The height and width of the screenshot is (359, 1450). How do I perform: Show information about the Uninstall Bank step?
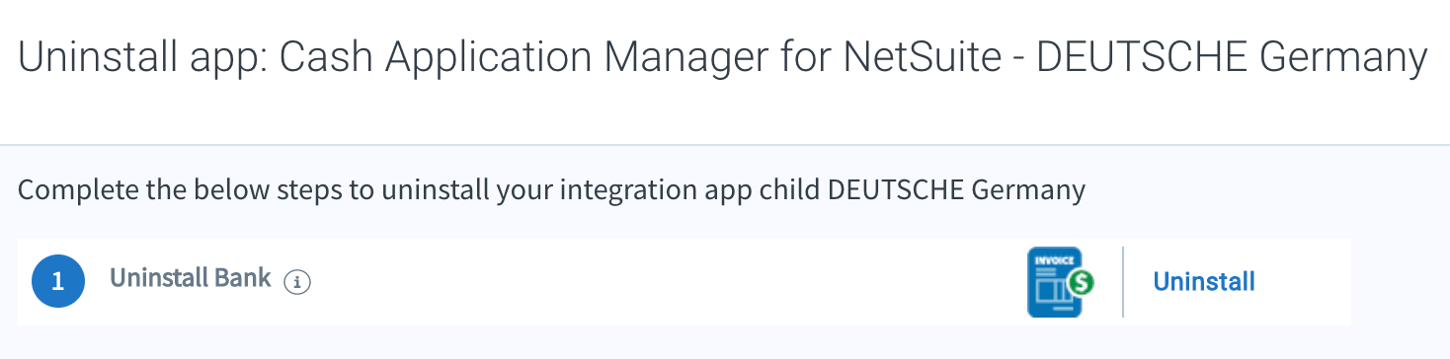(x=297, y=282)
